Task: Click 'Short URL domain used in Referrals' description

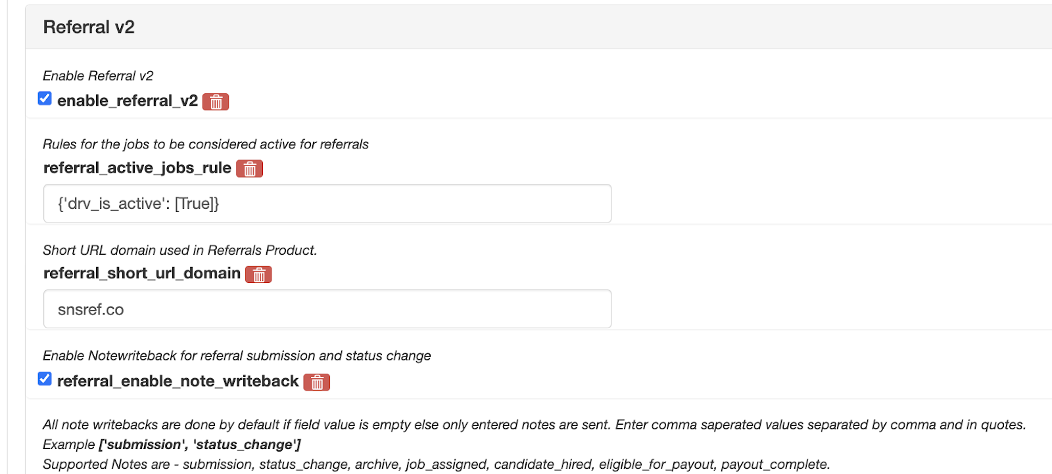Action: click(x=179, y=250)
